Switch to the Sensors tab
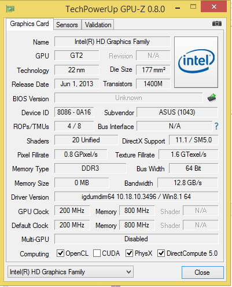The width and height of the screenshot is (232, 287). [67, 25]
